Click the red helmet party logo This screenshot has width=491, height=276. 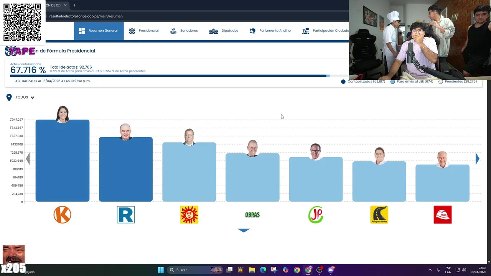442,215
